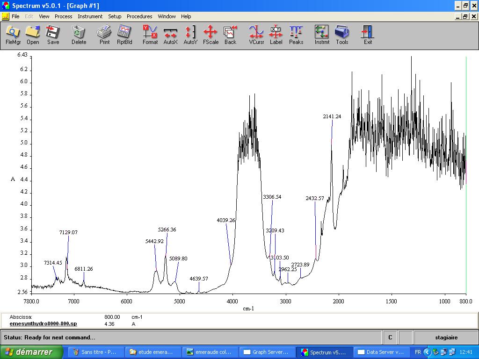Auto-scale the X axis with AutoX
The width and height of the screenshot is (479, 359).
coord(170,35)
